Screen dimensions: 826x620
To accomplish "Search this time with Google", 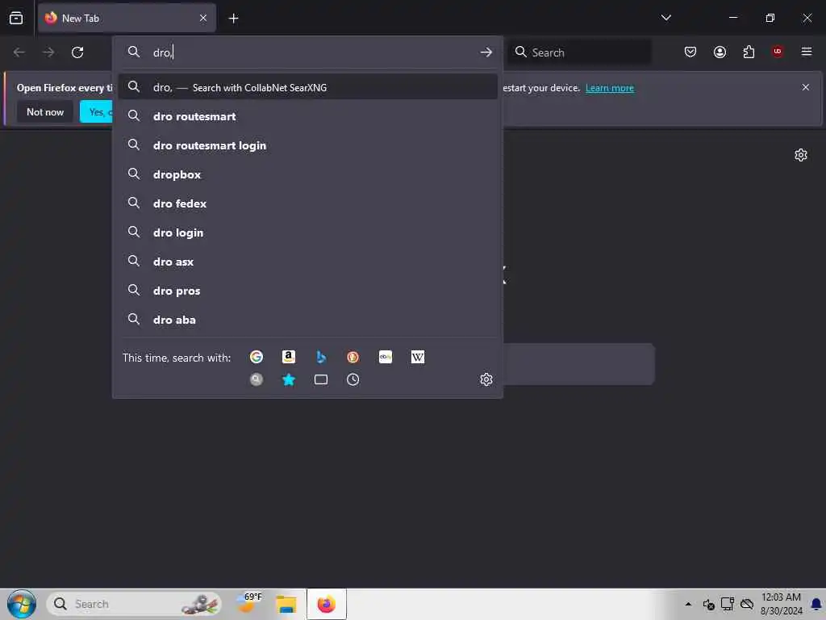I will [256, 357].
